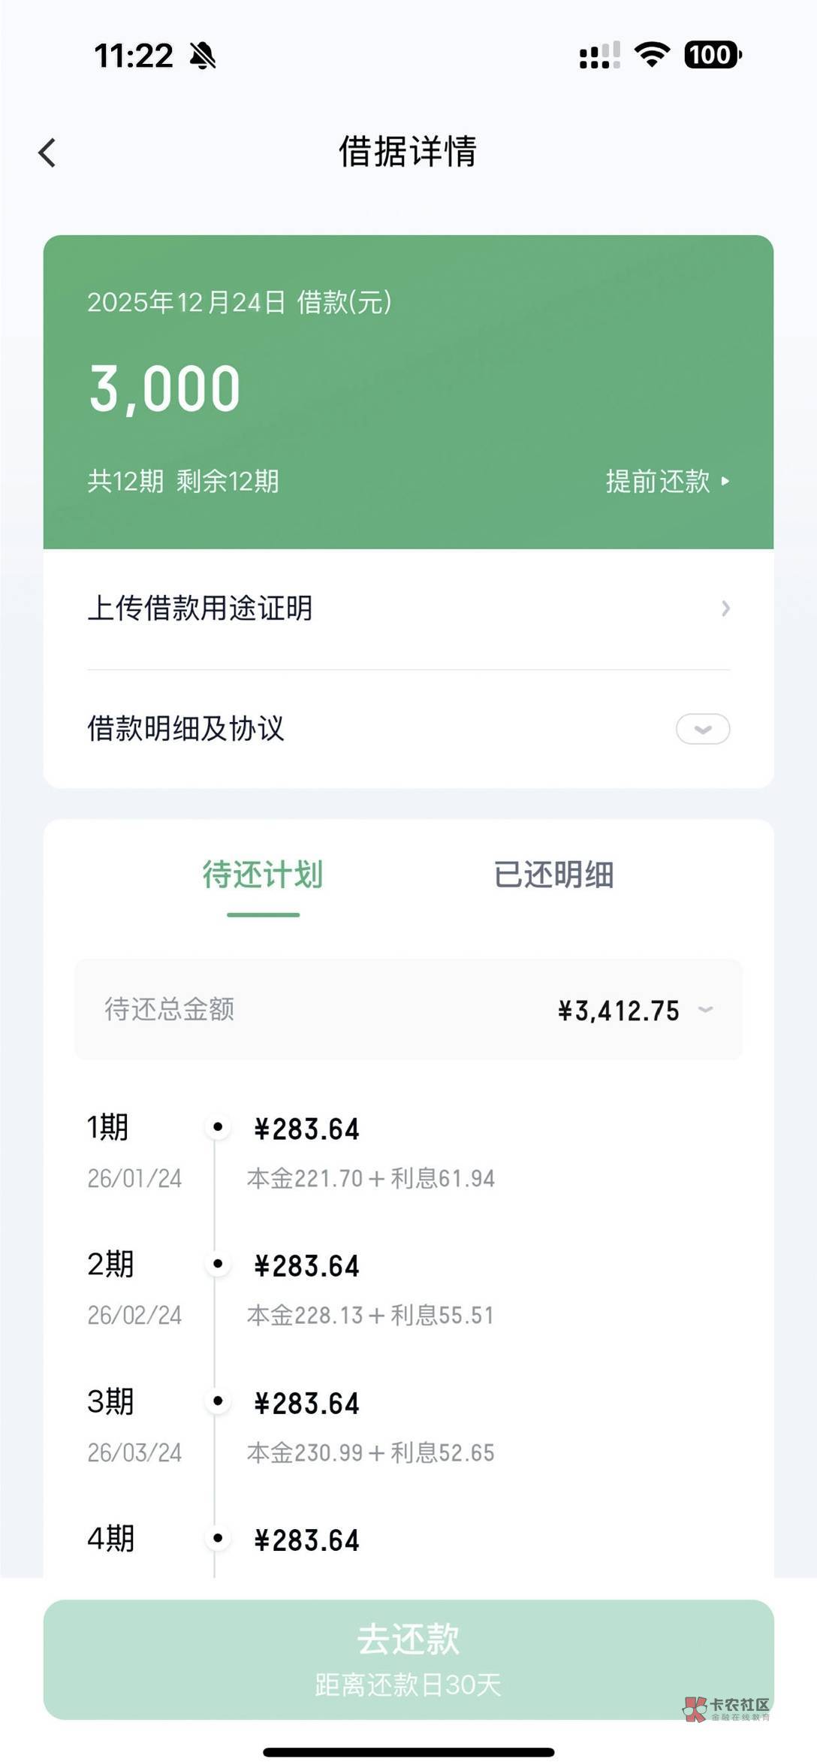Expand the 待还总金额 amount arrow
817x1762 pixels.
click(705, 1010)
